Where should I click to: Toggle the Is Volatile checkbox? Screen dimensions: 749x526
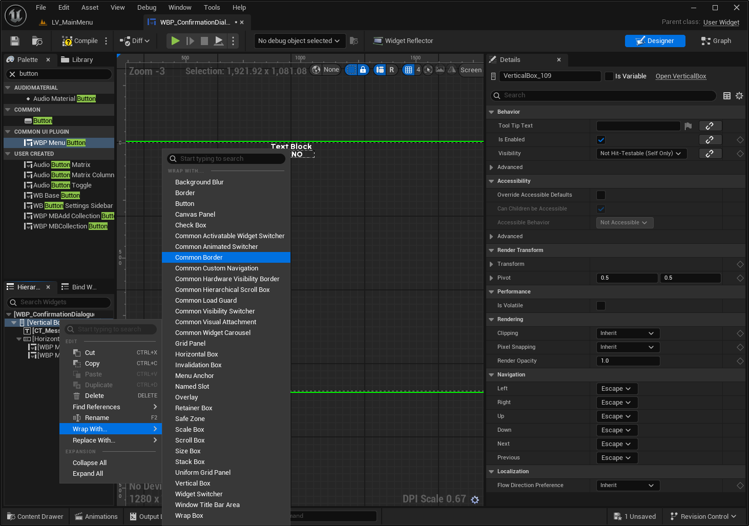click(x=601, y=306)
